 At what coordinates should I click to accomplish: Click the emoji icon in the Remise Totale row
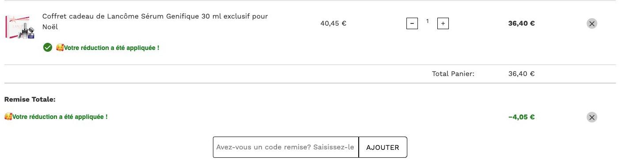[x=8, y=117]
